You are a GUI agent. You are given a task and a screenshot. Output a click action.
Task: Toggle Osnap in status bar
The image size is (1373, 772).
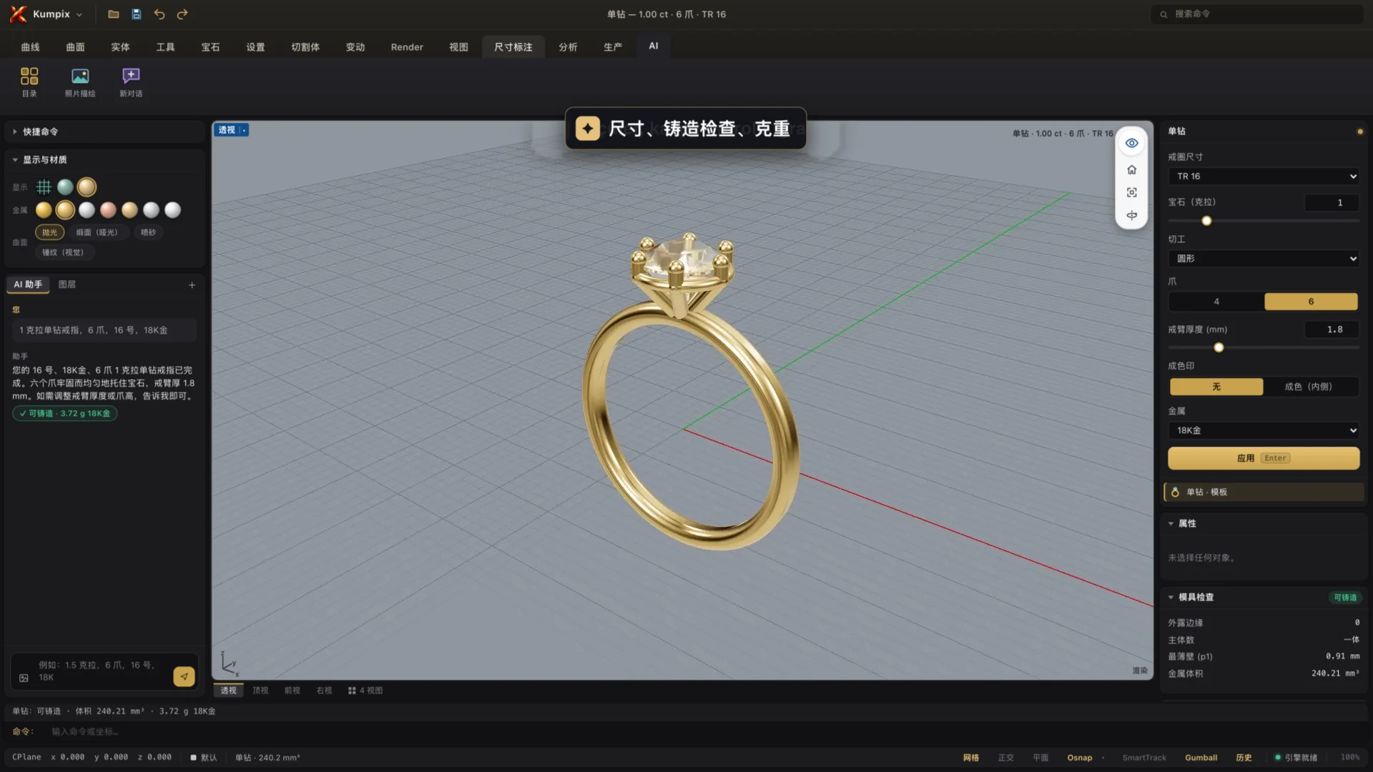[x=1079, y=758]
